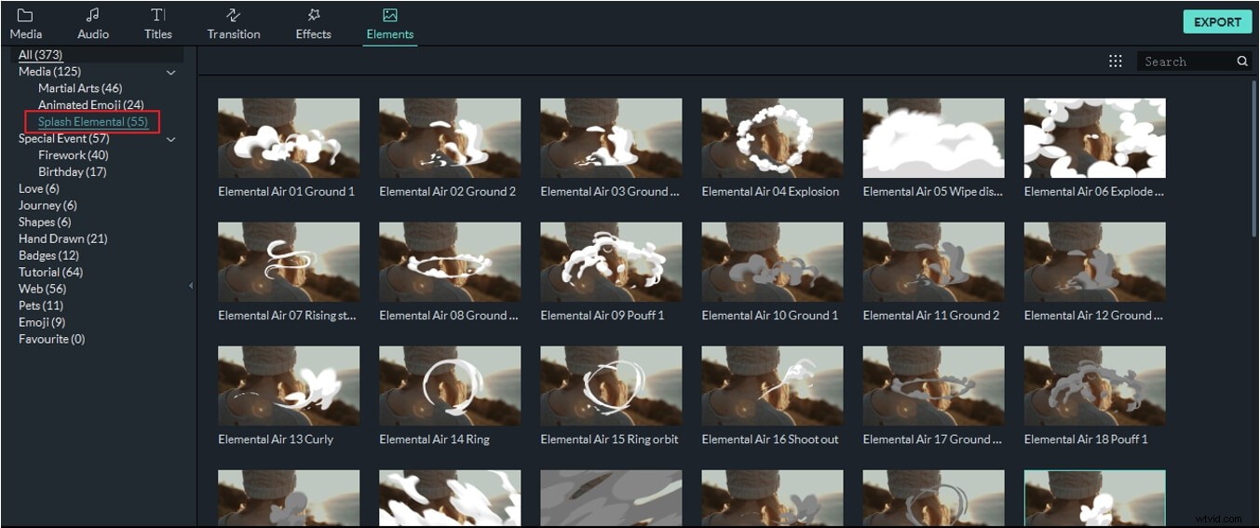The height and width of the screenshot is (528, 1260).
Task: Select Elemental Air 06 Explode thumbnail
Action: coord(1094,138)
